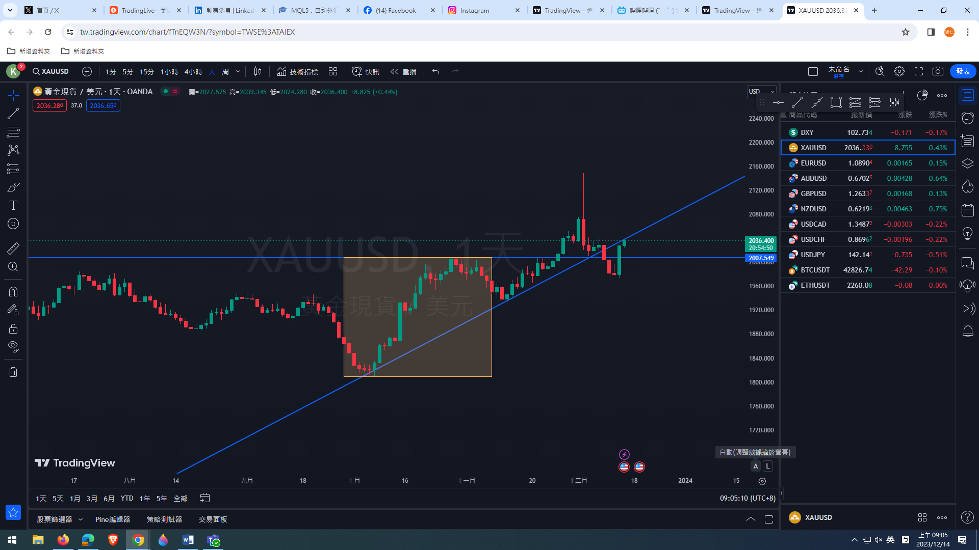
Task: Open the go-to-date calendar icon
Action: [204, 498]
